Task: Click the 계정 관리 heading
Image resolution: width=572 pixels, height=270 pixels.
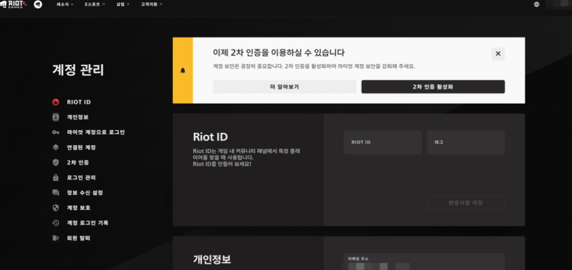Action: coord(78,70)
